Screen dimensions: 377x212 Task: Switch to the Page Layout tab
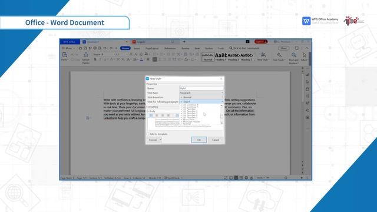click(152, 48)
